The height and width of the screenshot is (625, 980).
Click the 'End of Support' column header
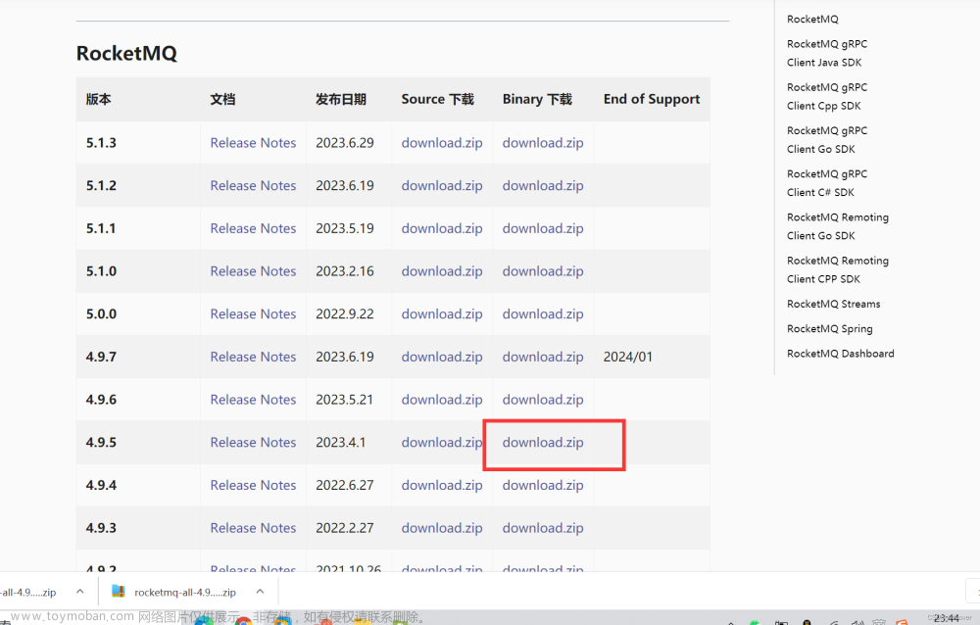click(x=652, y=99)
